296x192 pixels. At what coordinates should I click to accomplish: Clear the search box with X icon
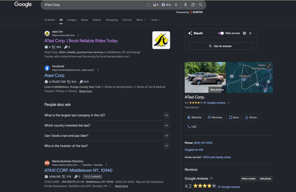click(x=176, y=5)
